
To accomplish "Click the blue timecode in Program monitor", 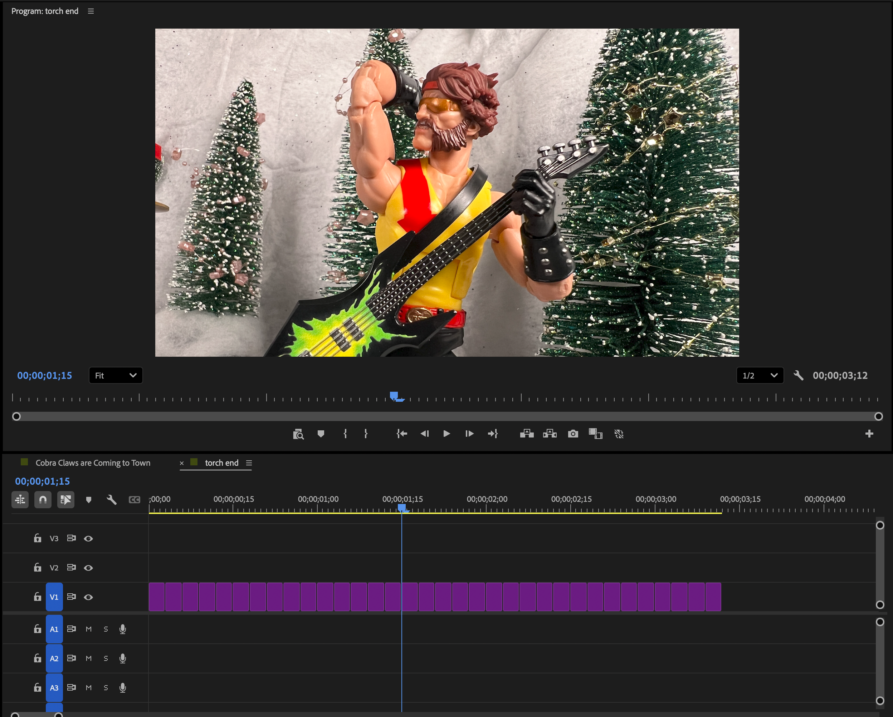I will (45, 375).
